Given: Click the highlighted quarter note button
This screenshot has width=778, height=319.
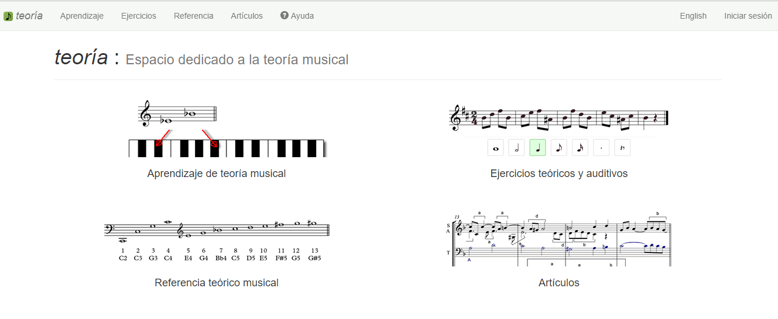Looking at the screenshot, I should pos(538,148).
